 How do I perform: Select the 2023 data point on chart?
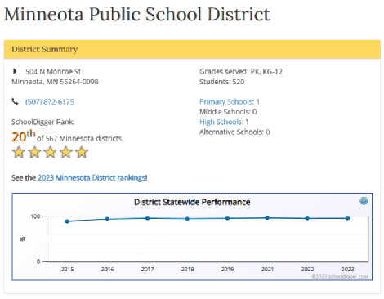click(x=347, y=218)
